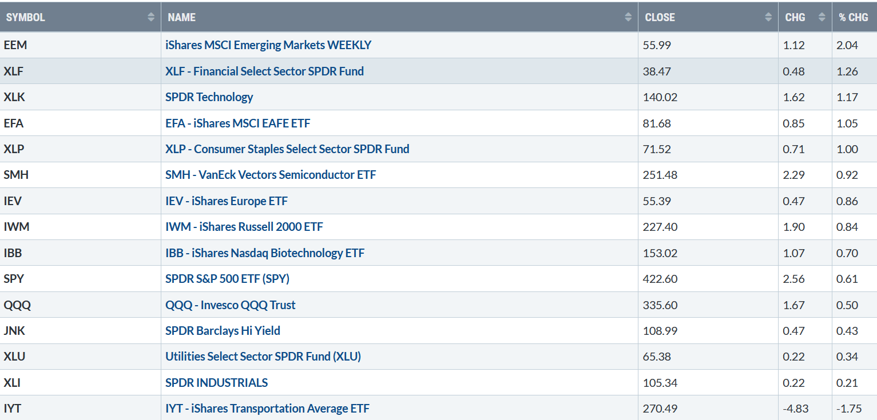Click IWM close value 227.40
Viewport: 877px width, 420px height.
coord(661,227)
